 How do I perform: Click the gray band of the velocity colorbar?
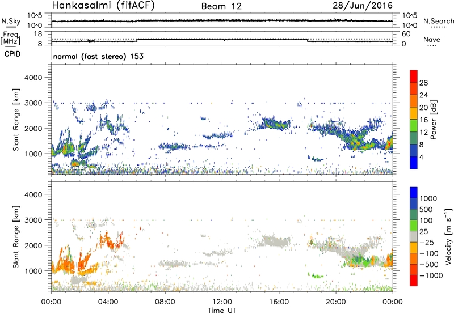(x=414, y=237)
